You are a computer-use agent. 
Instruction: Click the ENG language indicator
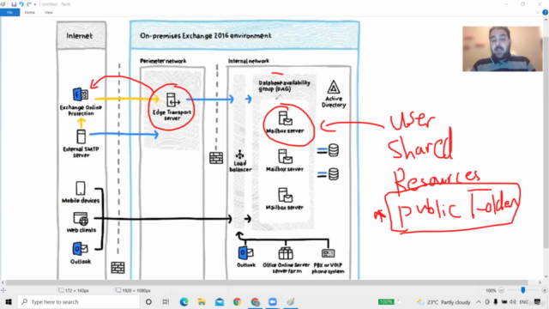click(x=523, y=302)
